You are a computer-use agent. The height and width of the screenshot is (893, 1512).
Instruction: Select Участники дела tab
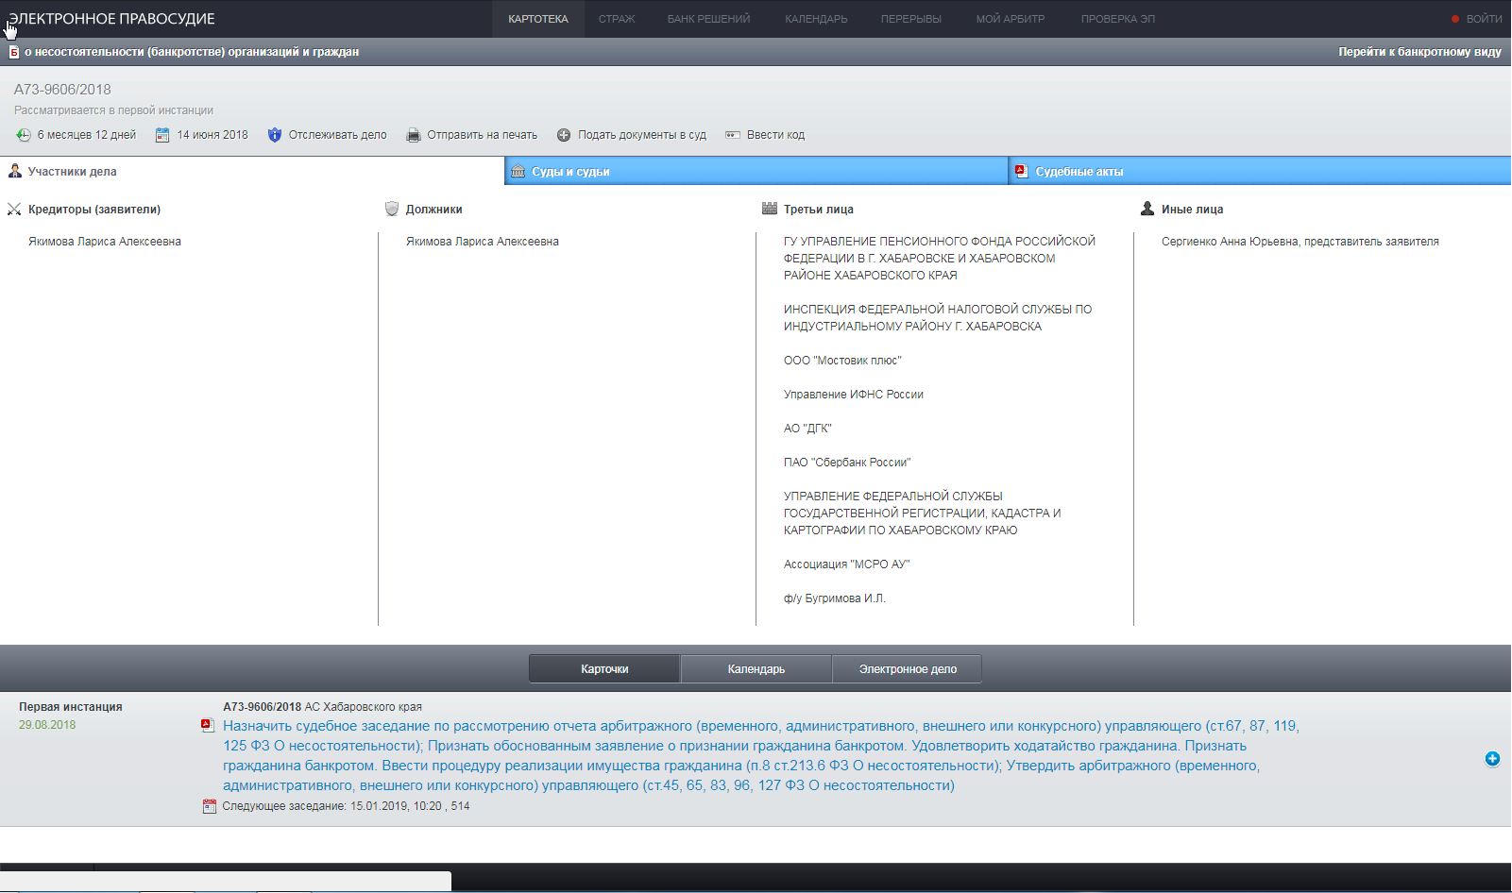tap(72, 171)
